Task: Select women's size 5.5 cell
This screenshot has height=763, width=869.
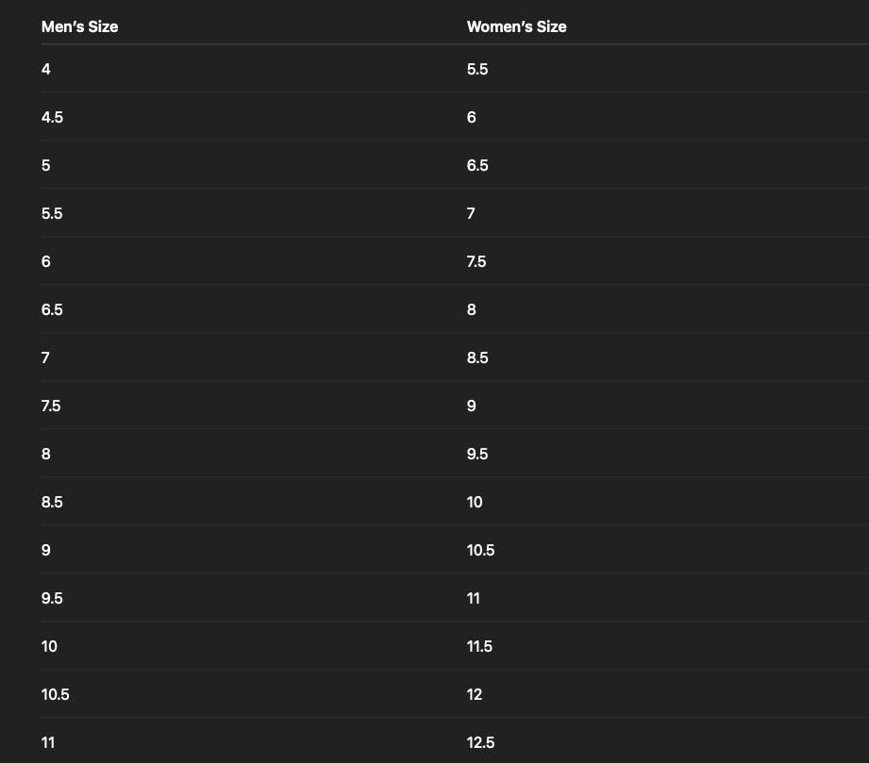Action: [477, 69]
